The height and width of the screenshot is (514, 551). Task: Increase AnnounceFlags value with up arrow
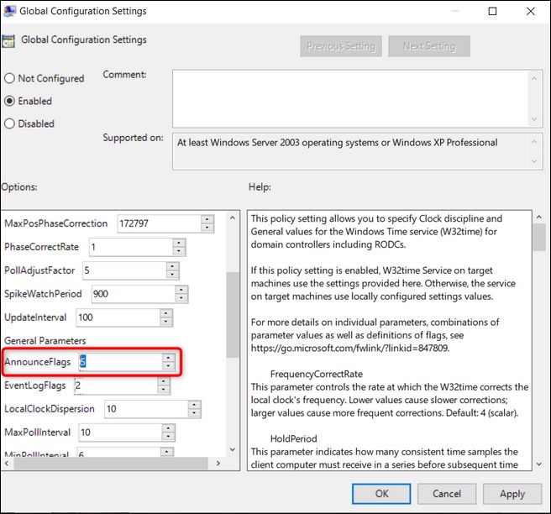[x=168, y=358]
